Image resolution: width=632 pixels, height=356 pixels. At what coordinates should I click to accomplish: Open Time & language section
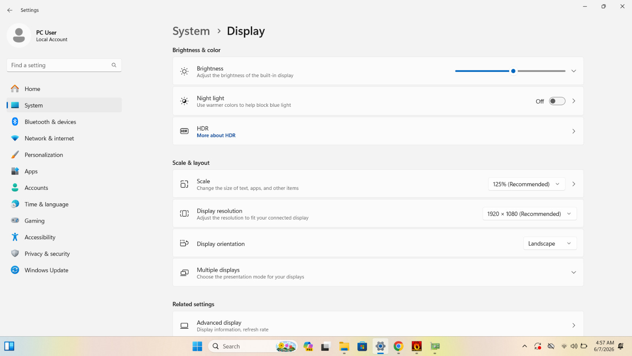point(64,205)
